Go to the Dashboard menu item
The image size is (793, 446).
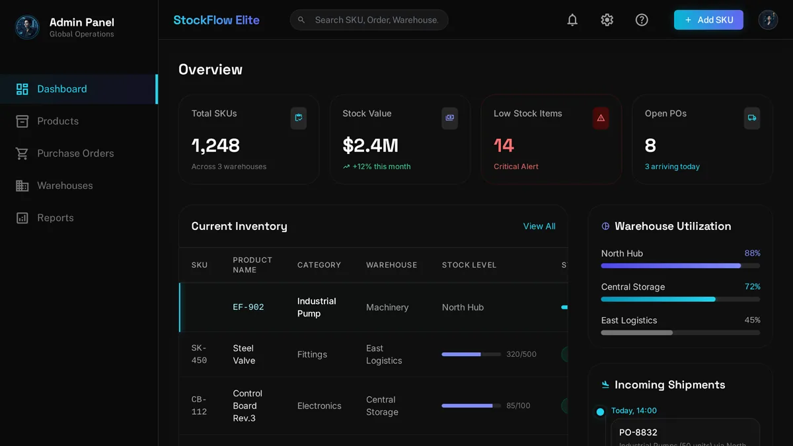[x=79, y=89]
